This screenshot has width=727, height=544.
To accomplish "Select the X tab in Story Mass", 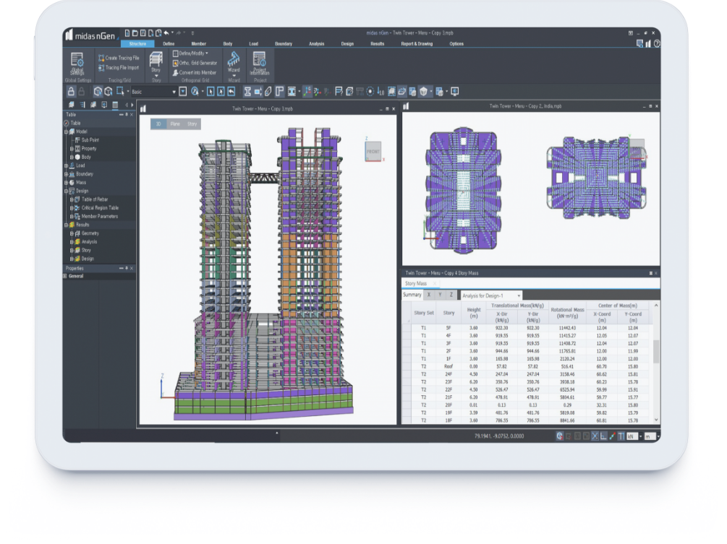I will click(429, 295).
